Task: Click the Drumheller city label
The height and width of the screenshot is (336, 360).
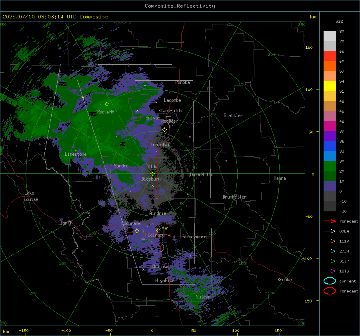Action: coord(234,197)
